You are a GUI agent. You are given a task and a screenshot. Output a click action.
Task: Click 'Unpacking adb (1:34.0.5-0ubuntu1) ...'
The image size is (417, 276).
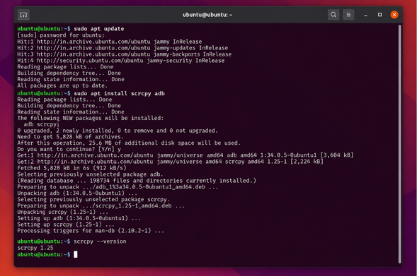click(x=77, y=193)
